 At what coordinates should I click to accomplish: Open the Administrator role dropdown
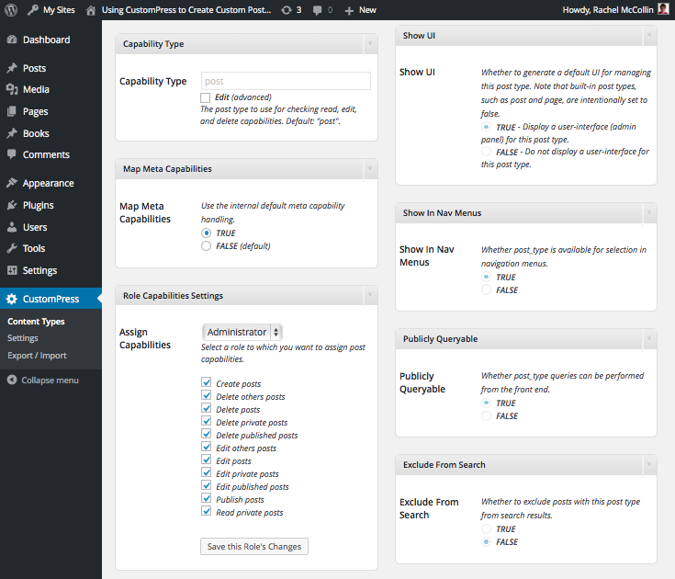pos(242,332)
